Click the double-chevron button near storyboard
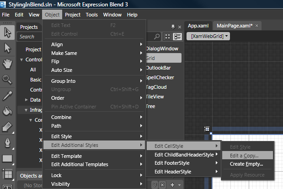This screenshot has width=283, height=189. tap(155, 185)
